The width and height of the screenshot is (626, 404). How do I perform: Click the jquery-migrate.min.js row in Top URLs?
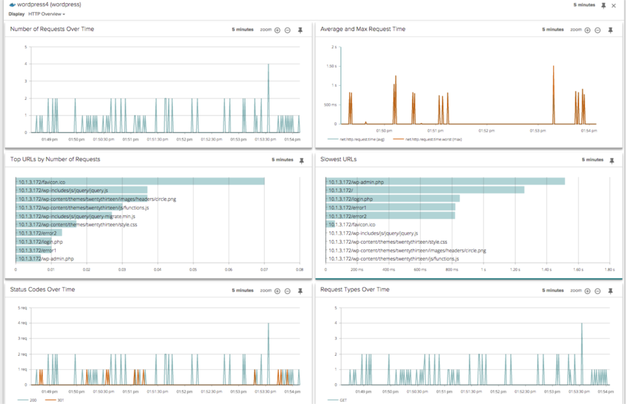click(76, 216)
